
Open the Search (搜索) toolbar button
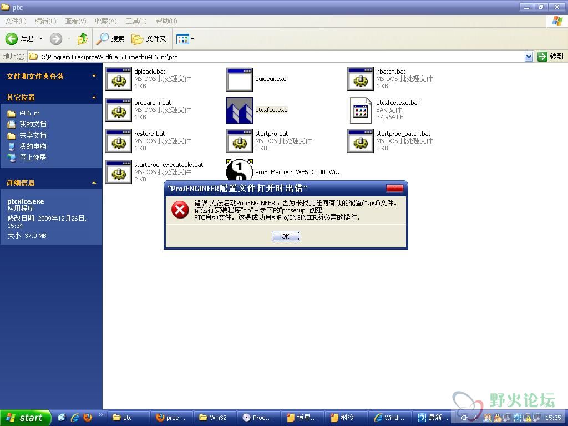(110, 39)
